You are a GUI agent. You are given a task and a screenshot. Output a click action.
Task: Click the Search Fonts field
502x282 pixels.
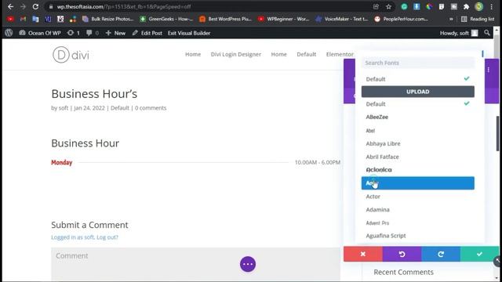418,63
